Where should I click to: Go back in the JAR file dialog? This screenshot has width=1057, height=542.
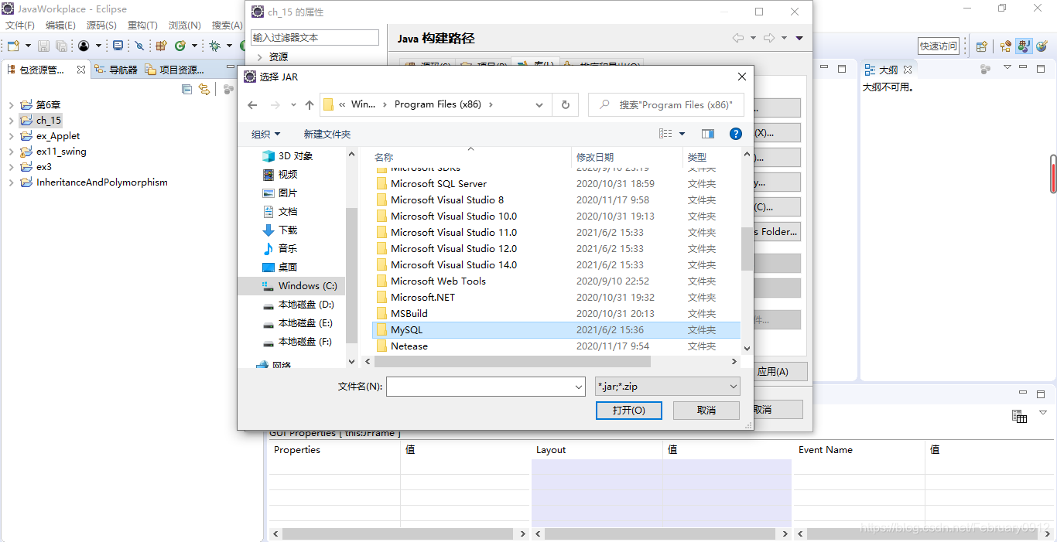(252, 105)
